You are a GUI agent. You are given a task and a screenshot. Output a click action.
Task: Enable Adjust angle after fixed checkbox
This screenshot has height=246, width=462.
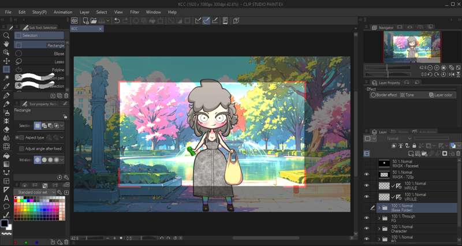(21, 149)
